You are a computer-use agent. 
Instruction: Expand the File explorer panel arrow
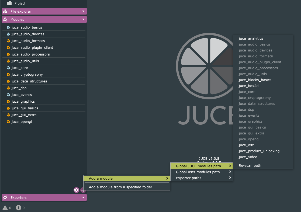point(83,11)
